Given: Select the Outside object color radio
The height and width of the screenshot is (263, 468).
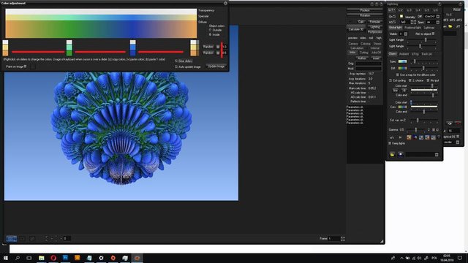Looking at the screenshot, I should tap(210, 30).
